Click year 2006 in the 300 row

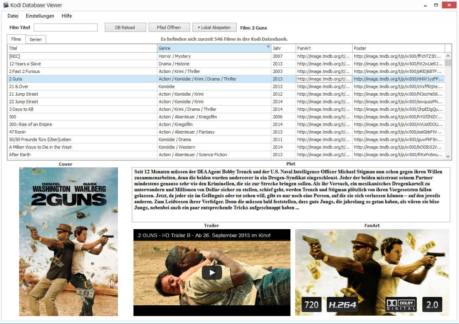click(x=283, y=117)
